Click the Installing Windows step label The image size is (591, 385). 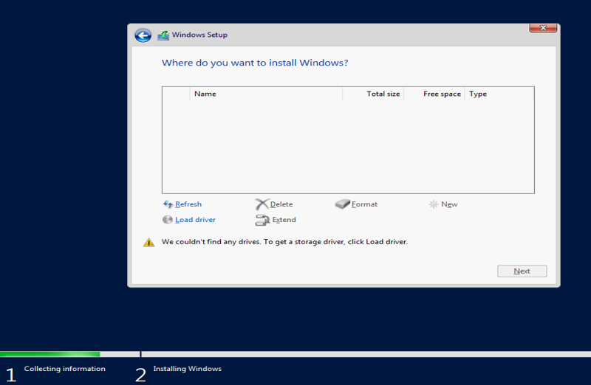click(x=187, y=369)
